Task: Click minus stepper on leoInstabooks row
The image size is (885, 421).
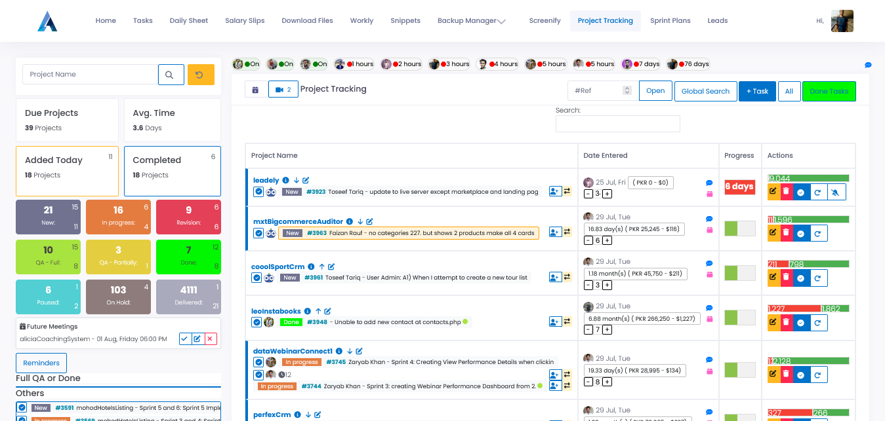Action: pyautogui.click(x=588, y=329)
